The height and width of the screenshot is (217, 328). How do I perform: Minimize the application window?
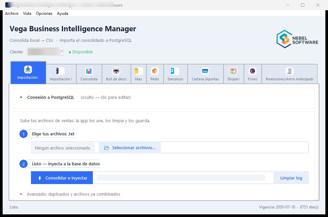tap(288, 5)
